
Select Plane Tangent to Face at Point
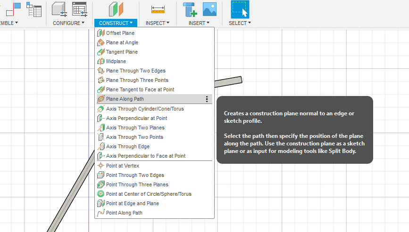pos(154,89)
